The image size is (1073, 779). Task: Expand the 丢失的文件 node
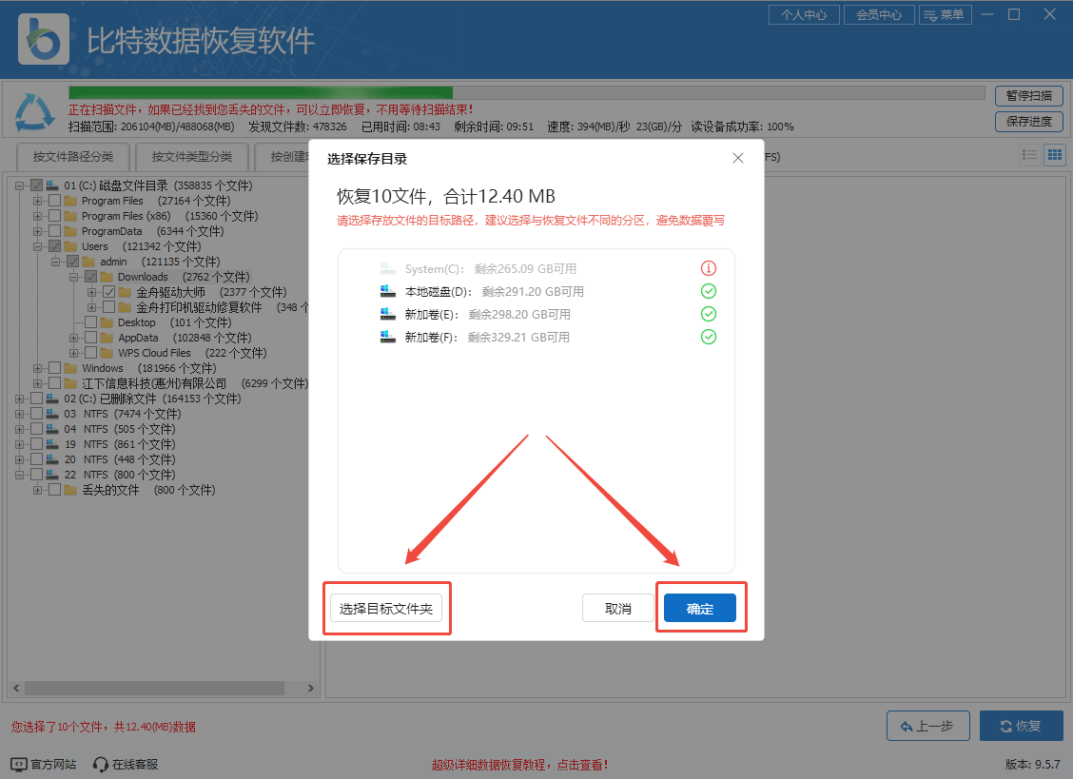(38, 490)
